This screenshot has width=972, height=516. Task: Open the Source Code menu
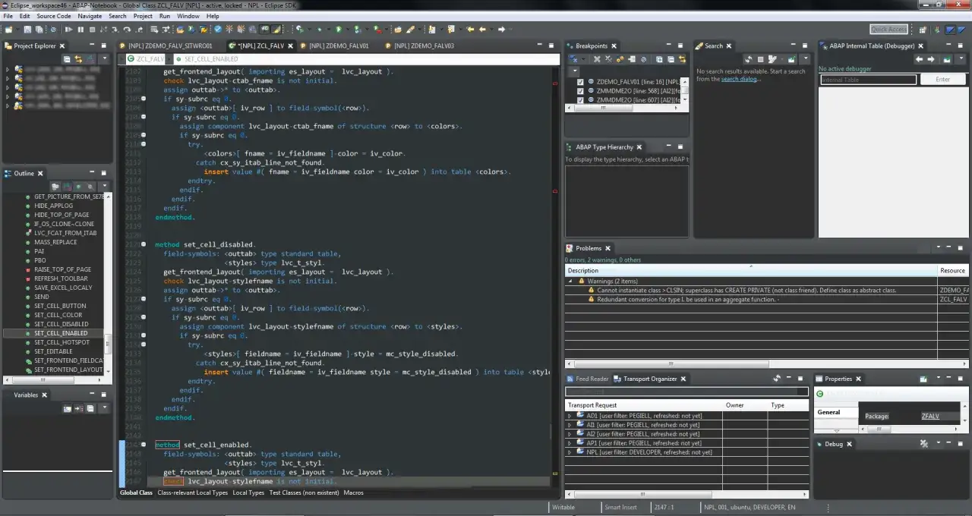(x=54, y=16)
